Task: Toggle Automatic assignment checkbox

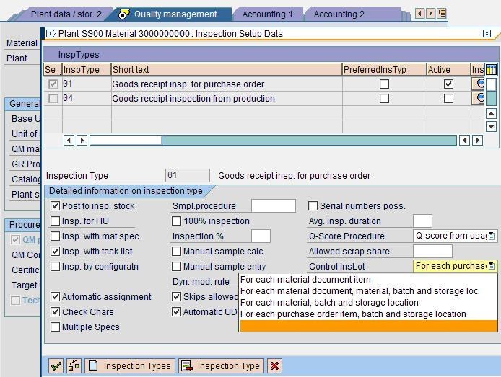Action: click(55, 296)
